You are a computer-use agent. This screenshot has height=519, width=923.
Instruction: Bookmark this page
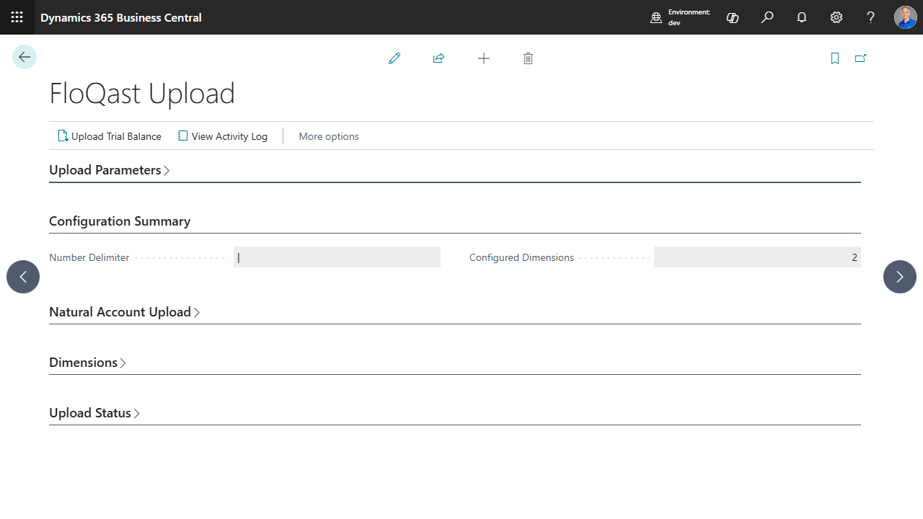835,58
